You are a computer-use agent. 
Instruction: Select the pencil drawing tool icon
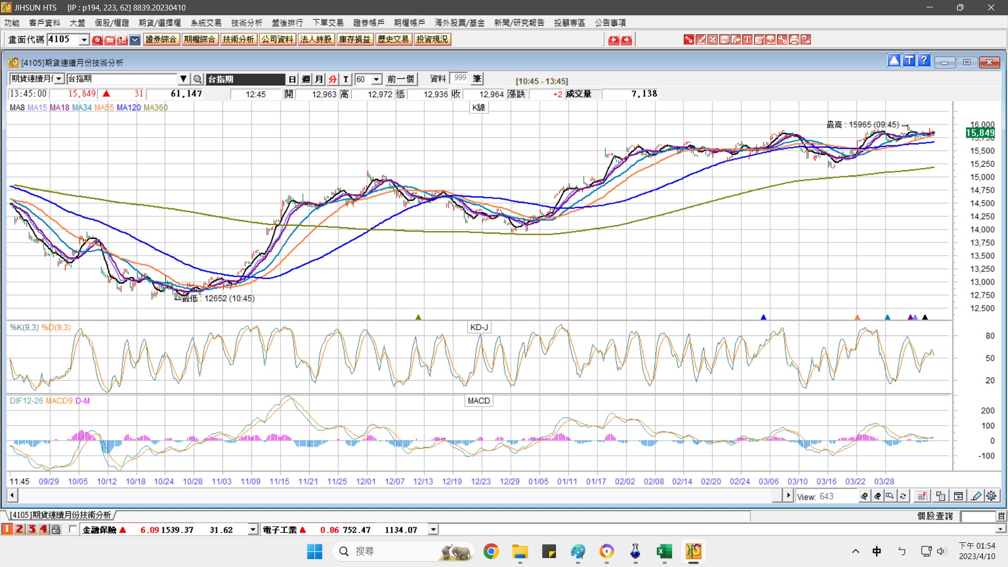pyautogui.click(x=976, y=496)
